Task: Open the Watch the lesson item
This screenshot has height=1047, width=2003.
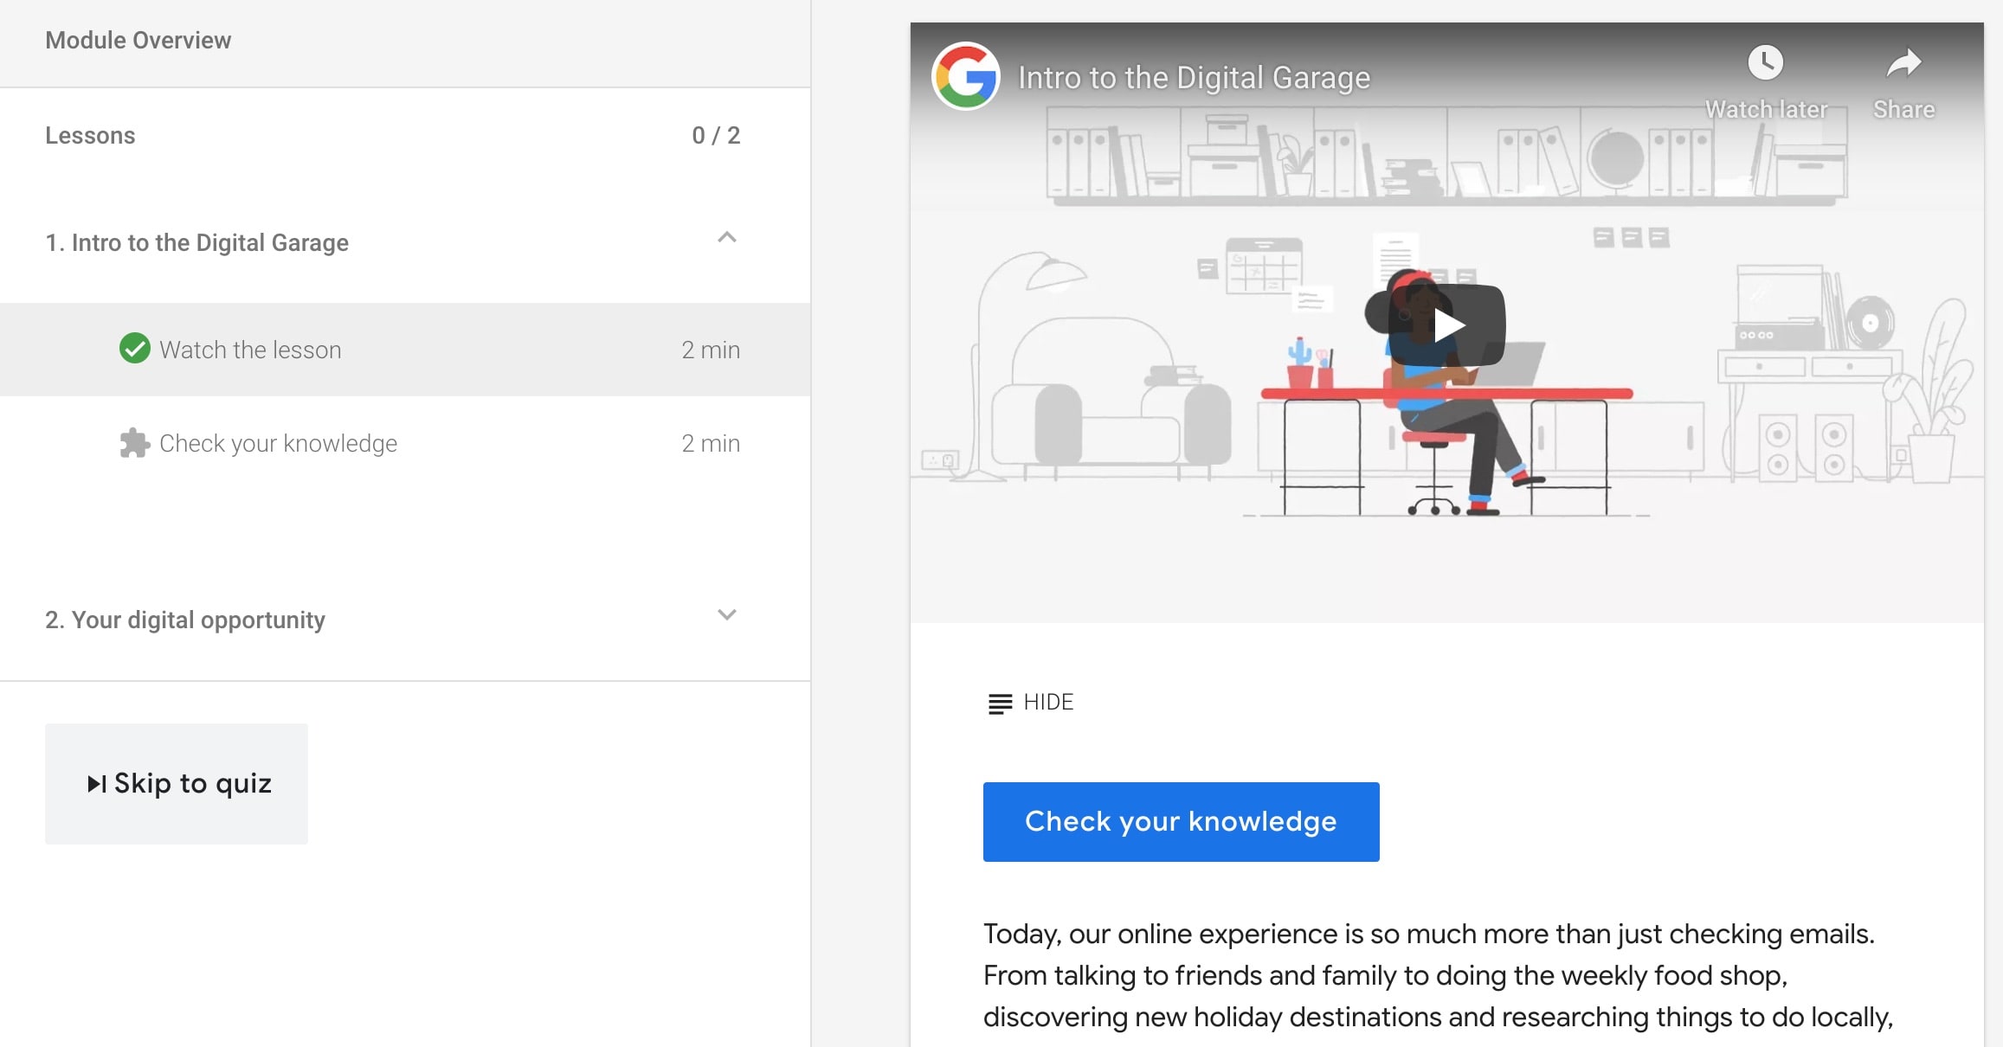Action: (x=250, y=350)
